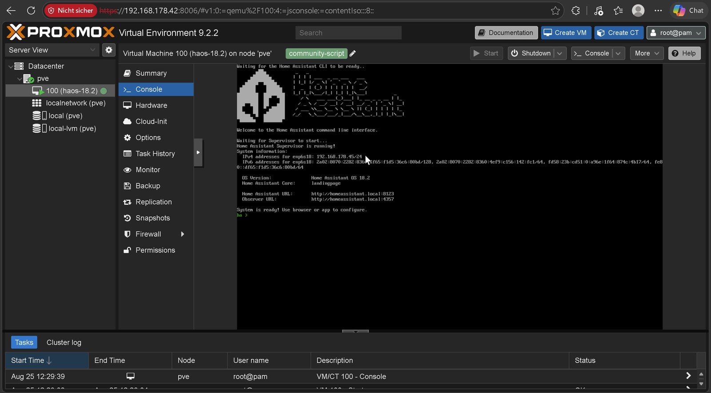Sort tasks by the End Time column
711x393 pixels.
coord(130,361)
